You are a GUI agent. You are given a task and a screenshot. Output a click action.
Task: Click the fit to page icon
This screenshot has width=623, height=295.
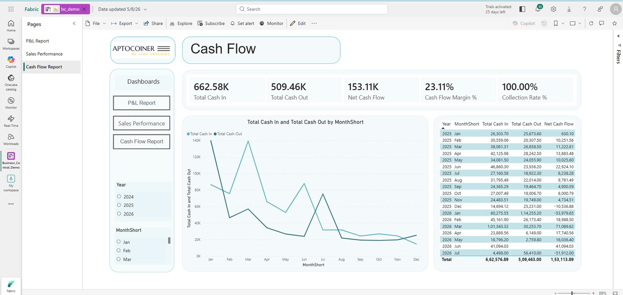click(x=615, y=293)
